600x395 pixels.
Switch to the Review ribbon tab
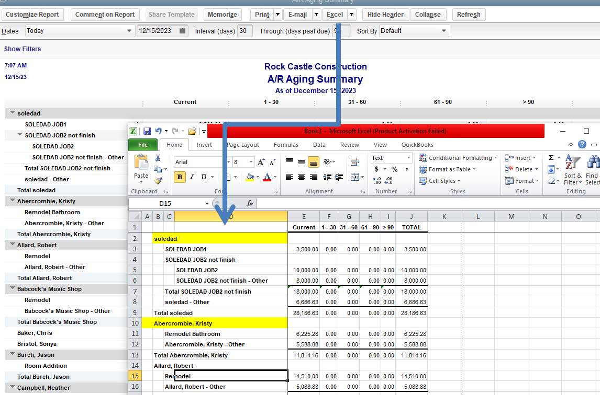pyautogui.click(x=350, y=145)
